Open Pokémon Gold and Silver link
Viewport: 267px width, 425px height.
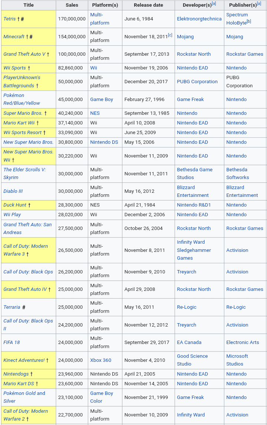click(24, 398)
